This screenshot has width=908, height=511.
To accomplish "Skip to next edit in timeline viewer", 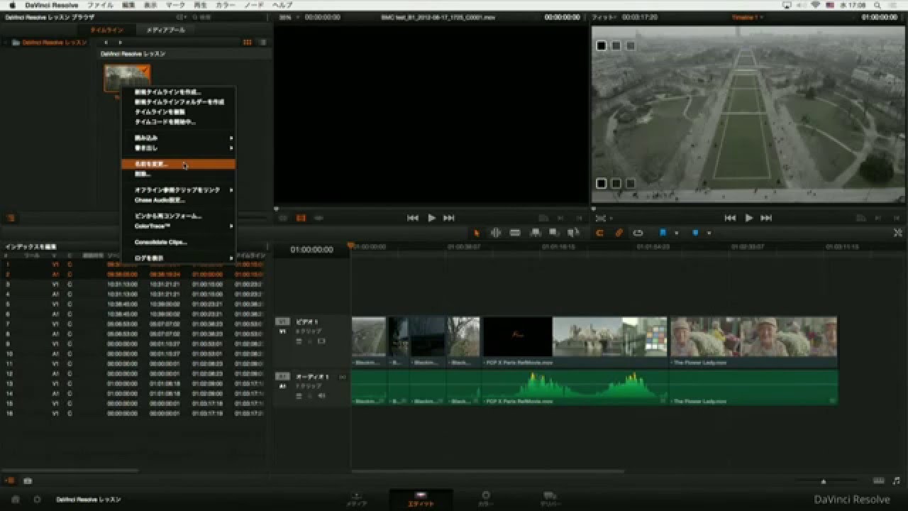I will coord(766,218).
